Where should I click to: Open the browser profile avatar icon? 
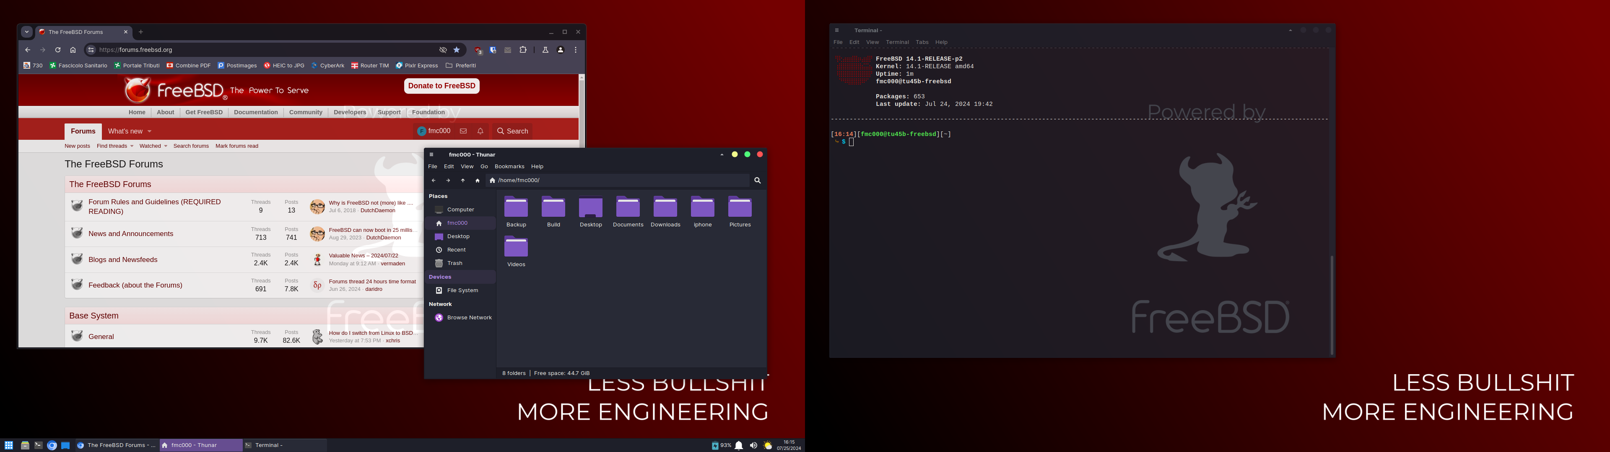(x=561, y=50)
